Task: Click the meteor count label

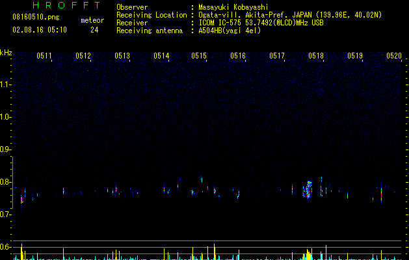Action: [x=92, y=20]
